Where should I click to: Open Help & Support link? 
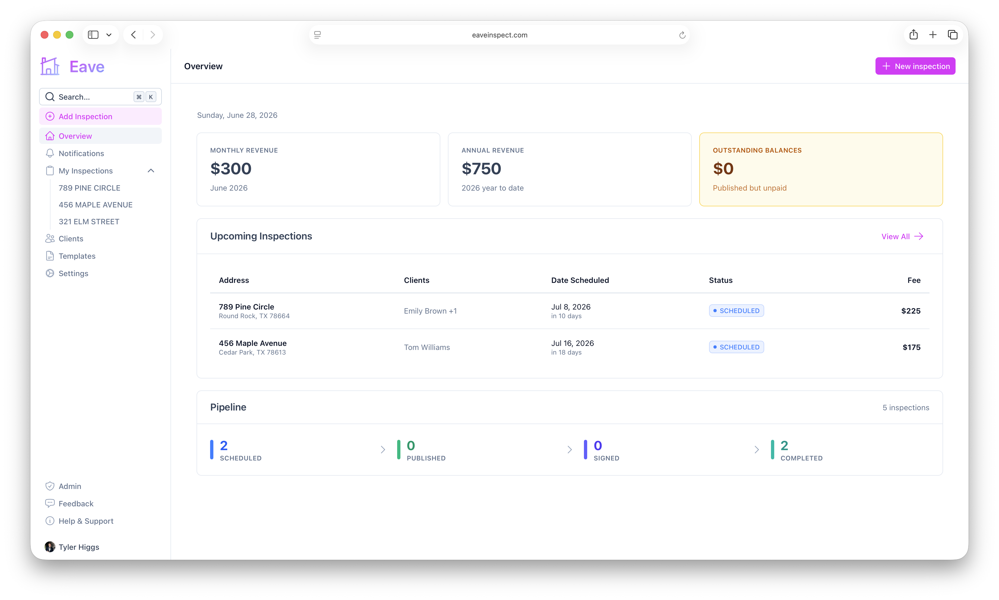tap(100, 521)
